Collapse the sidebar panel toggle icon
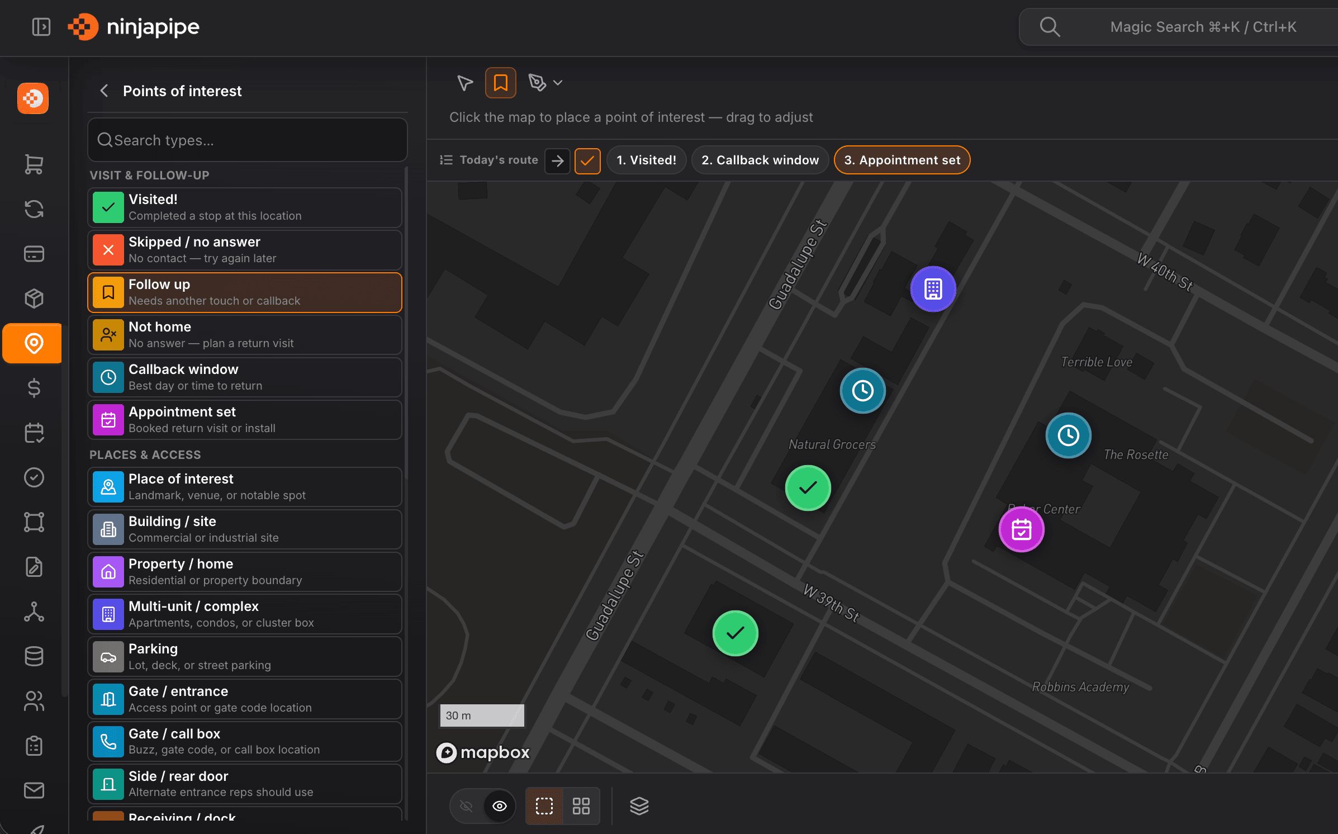Viewport: 1338px width, 834px height. 41,27
